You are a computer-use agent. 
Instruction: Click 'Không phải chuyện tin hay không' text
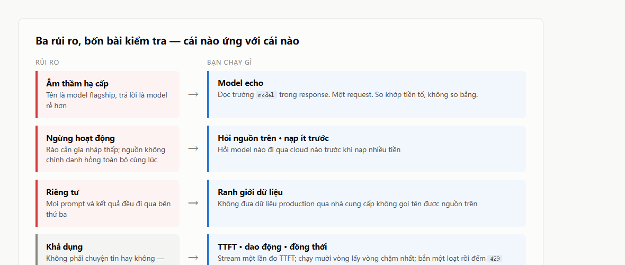[x=105, y=258]
